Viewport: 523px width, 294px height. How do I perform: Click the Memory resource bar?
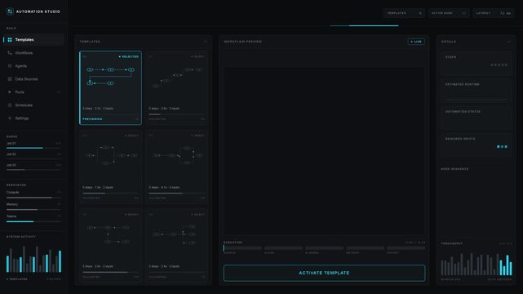click(33, 210)
